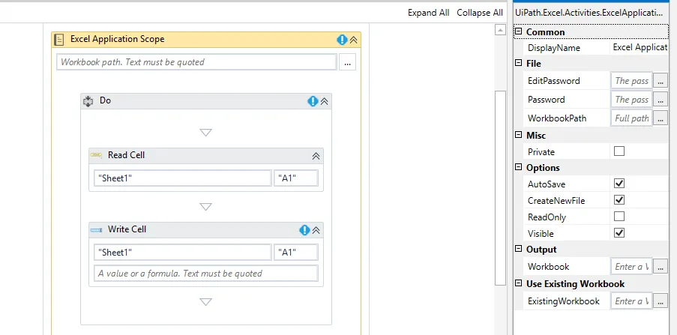Open expression editor for ExistingWorkbook
This screenshot has height=335, width=677.
[661, 301]
